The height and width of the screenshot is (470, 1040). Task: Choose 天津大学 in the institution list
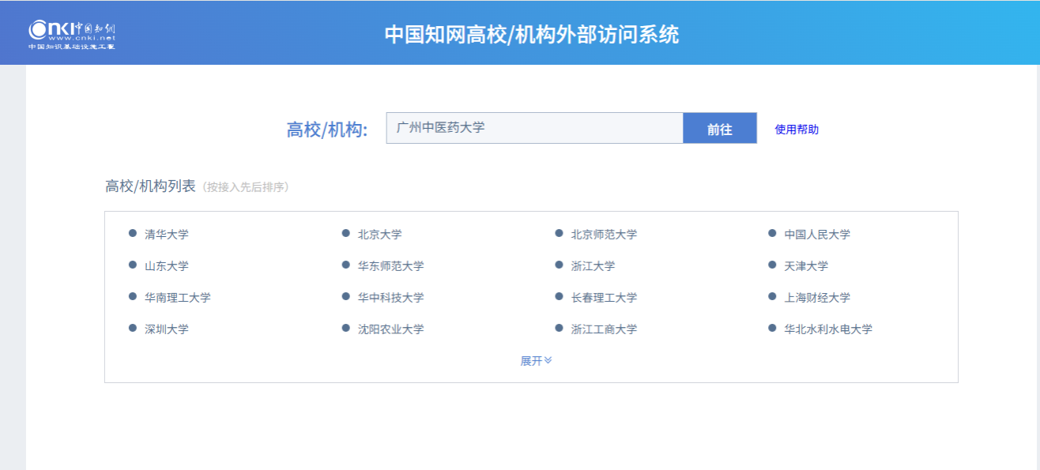tap(807, 266)
